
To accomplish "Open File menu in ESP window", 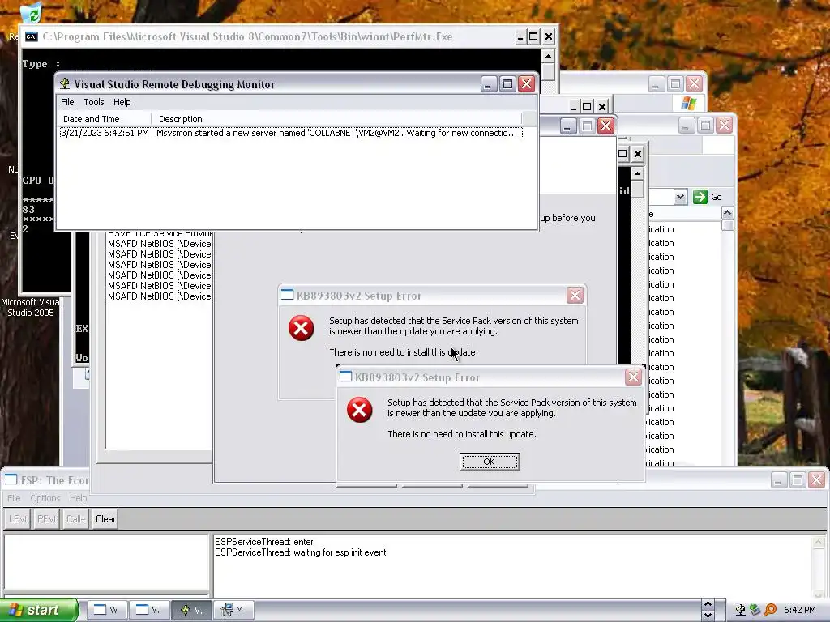I will coord(14,498).
